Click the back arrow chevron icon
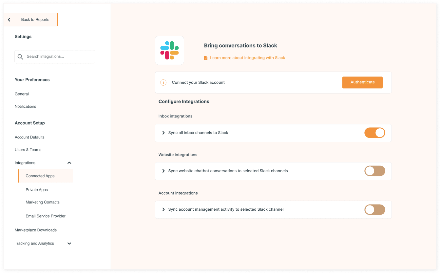The width and height of the screenshot is (441, 274). 9,20
